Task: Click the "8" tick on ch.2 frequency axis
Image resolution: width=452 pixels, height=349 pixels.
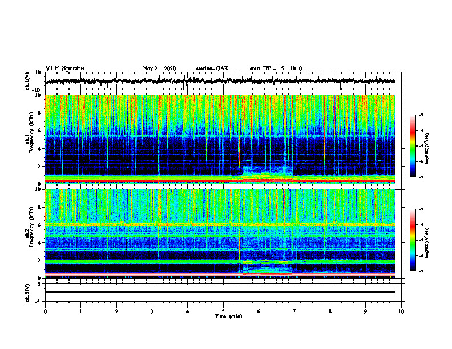Action: (39, 208)
